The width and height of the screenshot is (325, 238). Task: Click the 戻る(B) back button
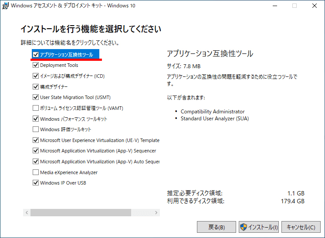tap(217, 227)
